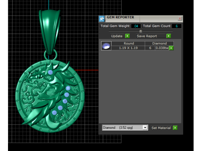Click the "Round" gem shape cell
202x151 pixels.
click(x=129, y=43)
